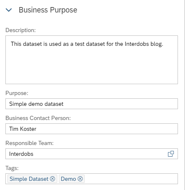Place cursor after 'blog.' in the description
Screen dimensions: 185x190
pos(164,44)
